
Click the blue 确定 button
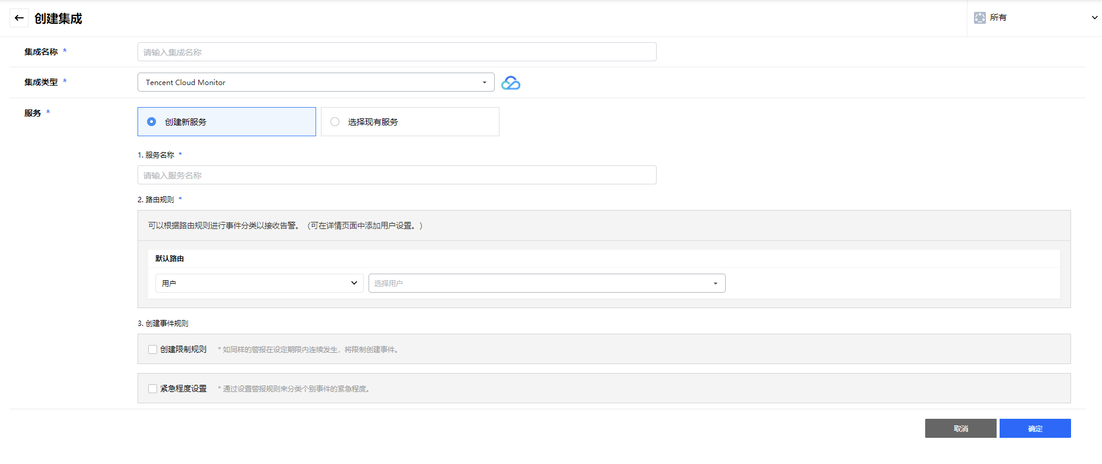[x=1034, y=428]
